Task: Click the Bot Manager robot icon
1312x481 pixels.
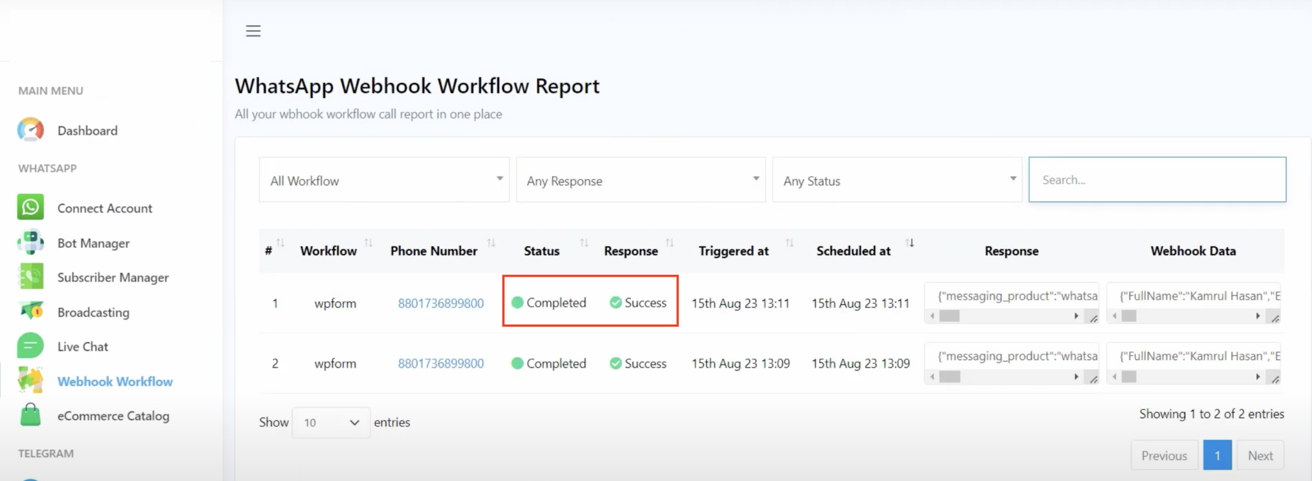Action: coord(30,243)
